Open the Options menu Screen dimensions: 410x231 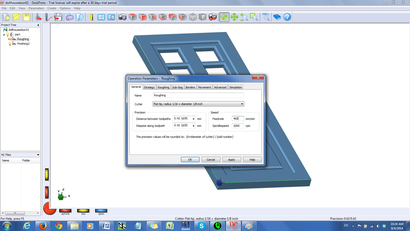point(65,8)
